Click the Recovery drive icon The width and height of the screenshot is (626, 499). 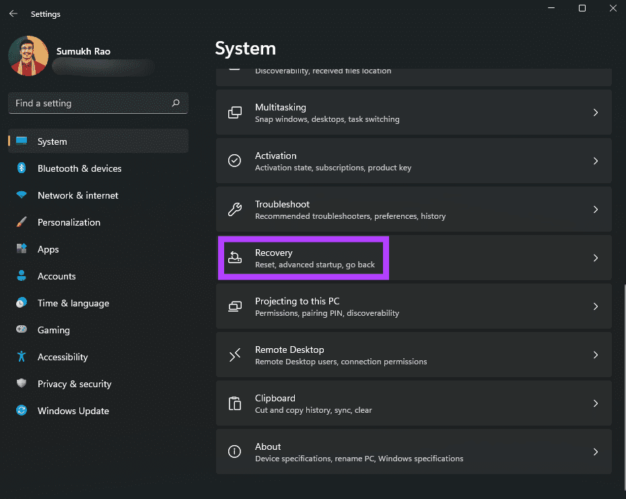point(235,258)
